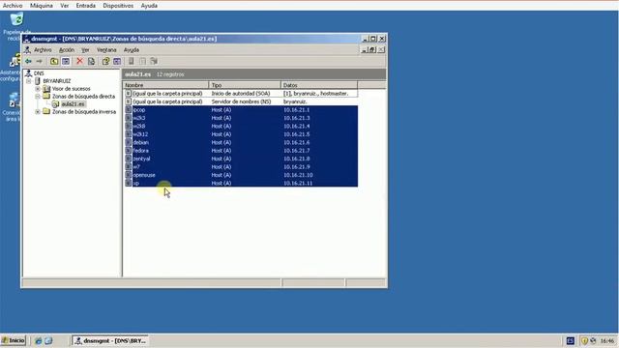Image resolution: width=619 pixels, height=348 pixels.
Task: Click the Forward arrow in dnsmgmt toolbar
Action: pyautogui.click(x=39, y=61)
